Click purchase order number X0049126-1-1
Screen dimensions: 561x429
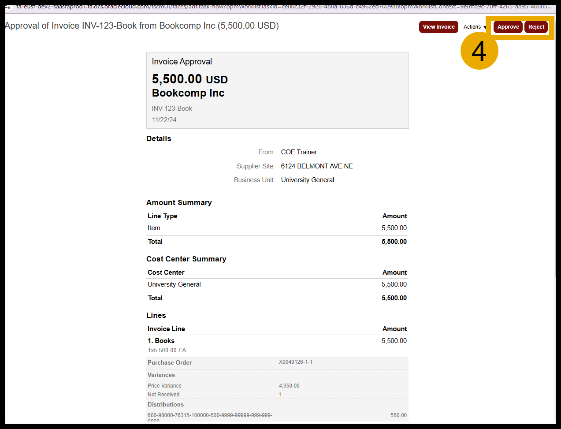coord(295,362)
